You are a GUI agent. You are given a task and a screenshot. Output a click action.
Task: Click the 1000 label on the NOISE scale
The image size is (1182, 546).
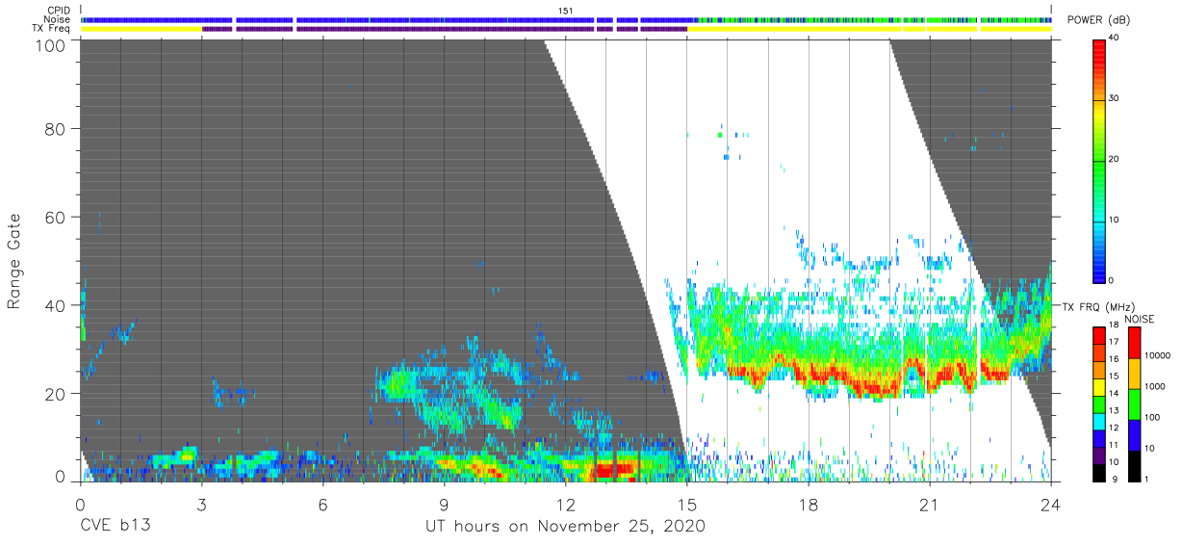(1153, 386)
